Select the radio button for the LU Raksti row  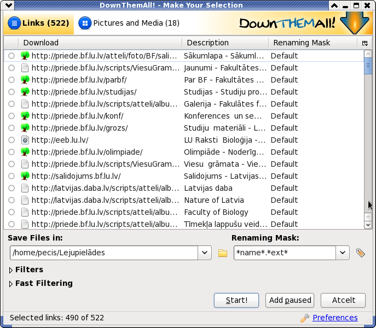pyautogui.click(x=11, y=140)
